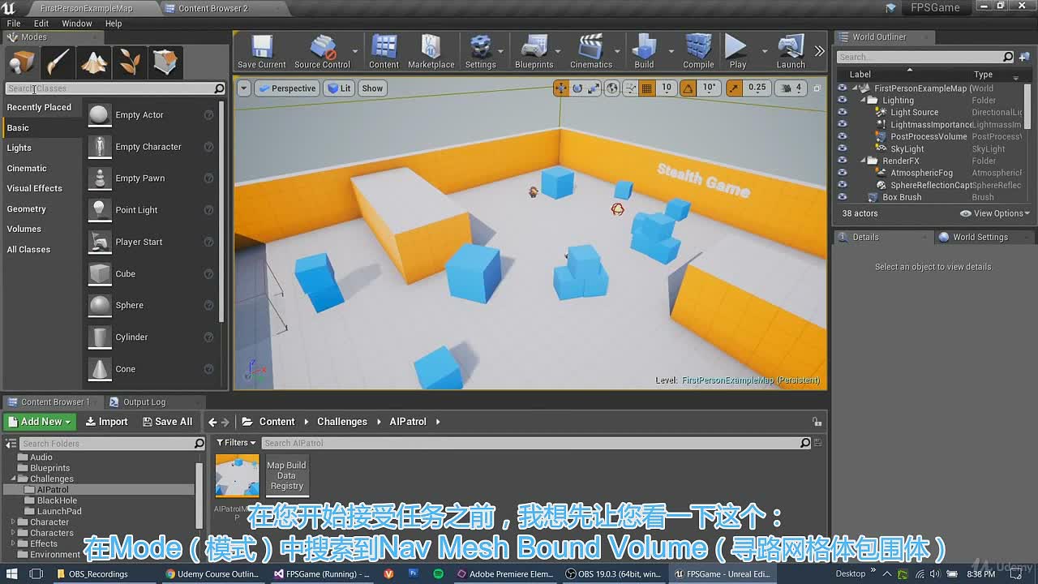This screenshot has height=584, width=1038.
Task: Open the Window menu
Action: (77, 24)
